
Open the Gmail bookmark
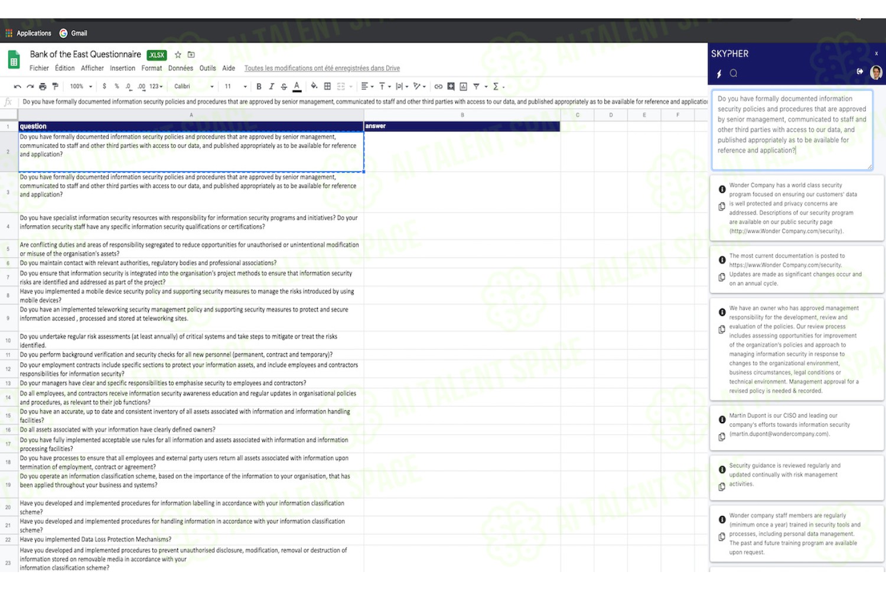[x=73, y=33]
